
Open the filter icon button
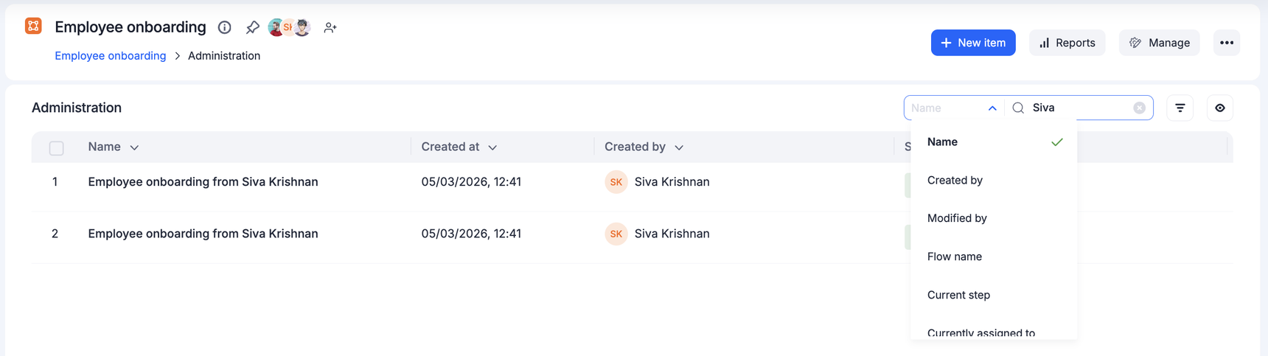coord(1180,108)
